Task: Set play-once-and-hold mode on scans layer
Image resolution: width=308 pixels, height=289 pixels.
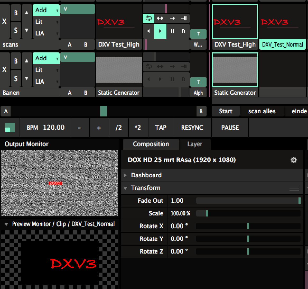Action: coord(184,18)
